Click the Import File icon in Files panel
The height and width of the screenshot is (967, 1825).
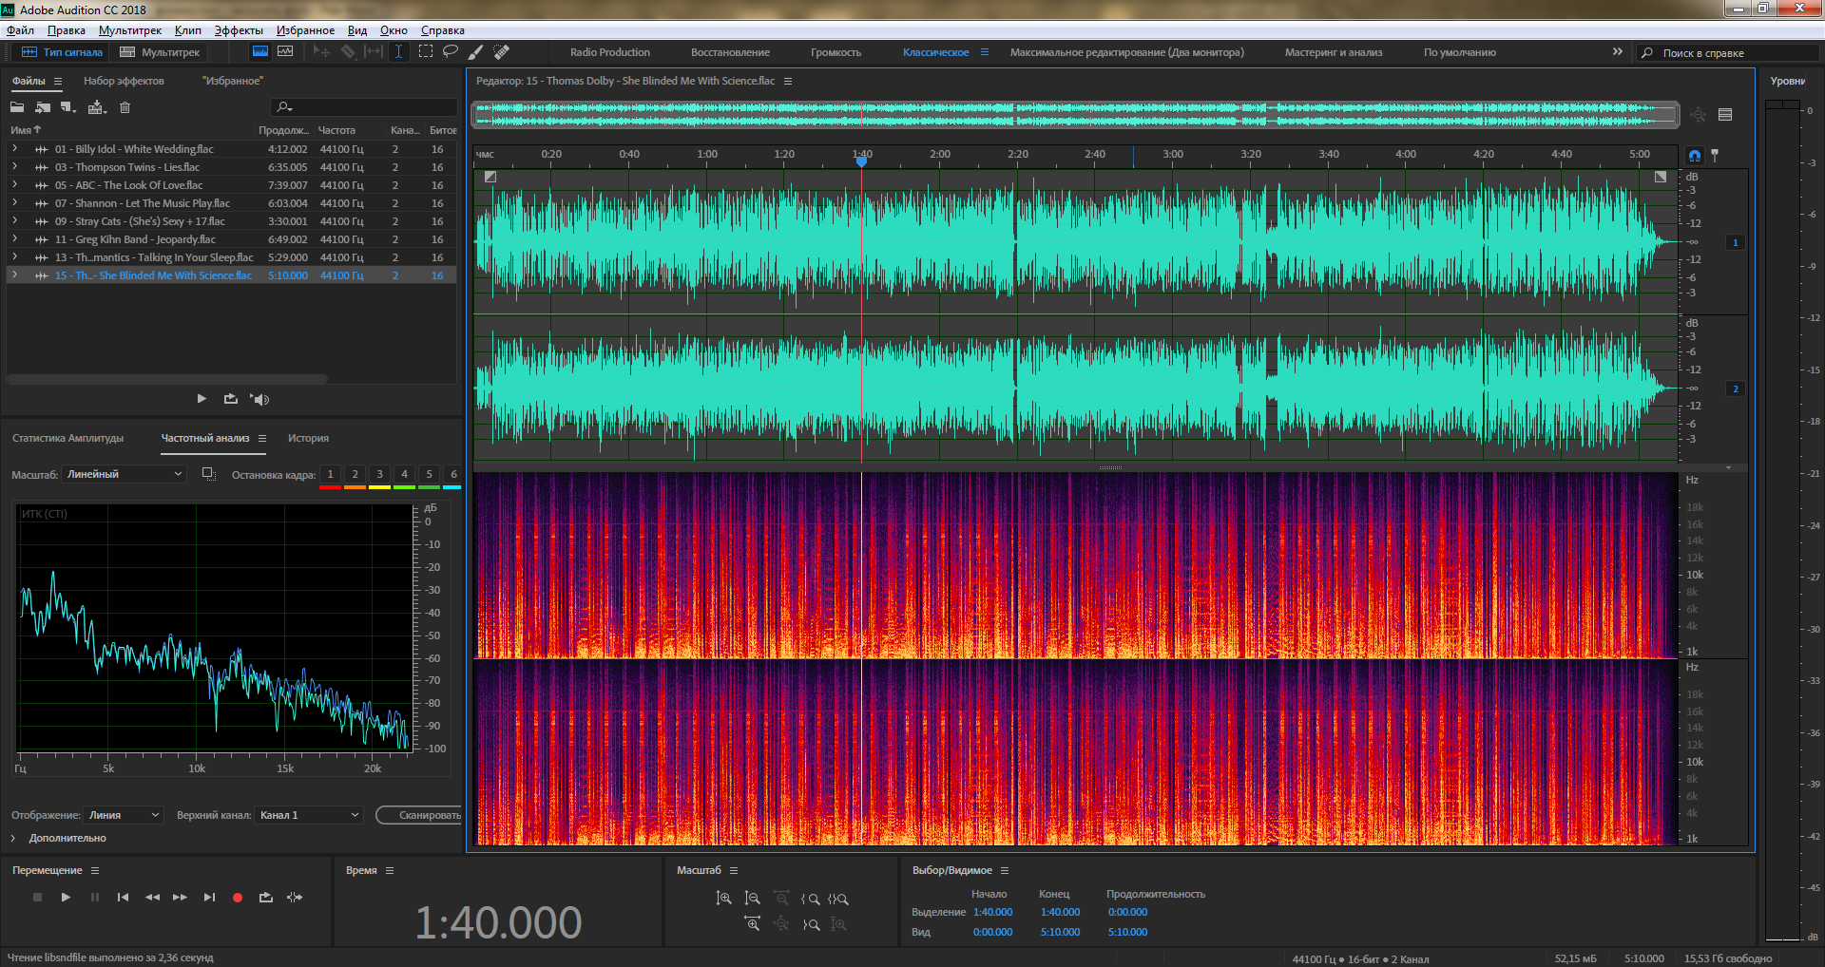(43, 107)
